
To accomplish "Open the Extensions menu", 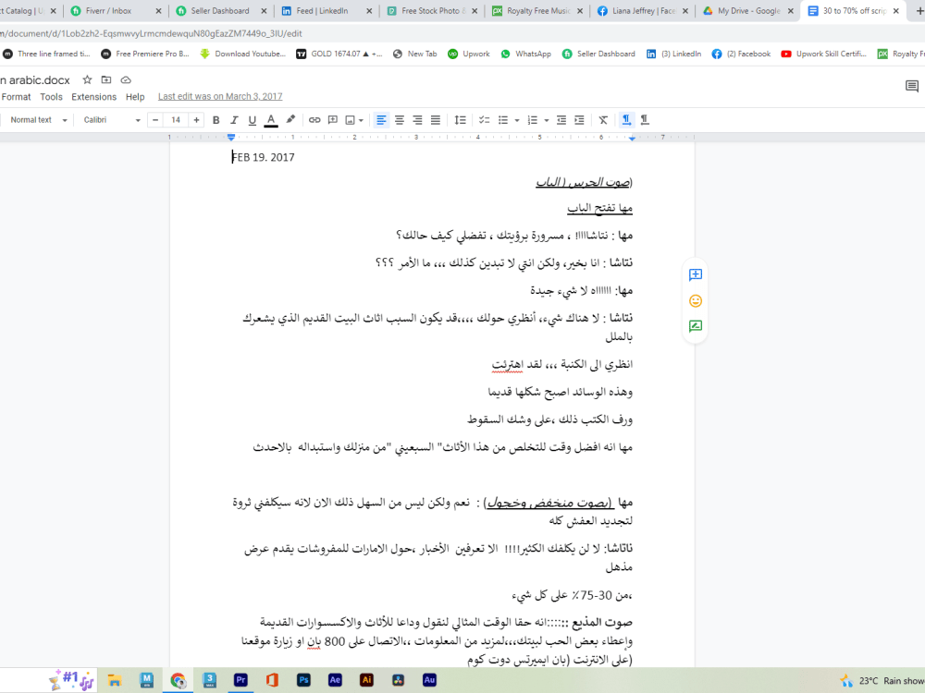I will coord(93,97).
